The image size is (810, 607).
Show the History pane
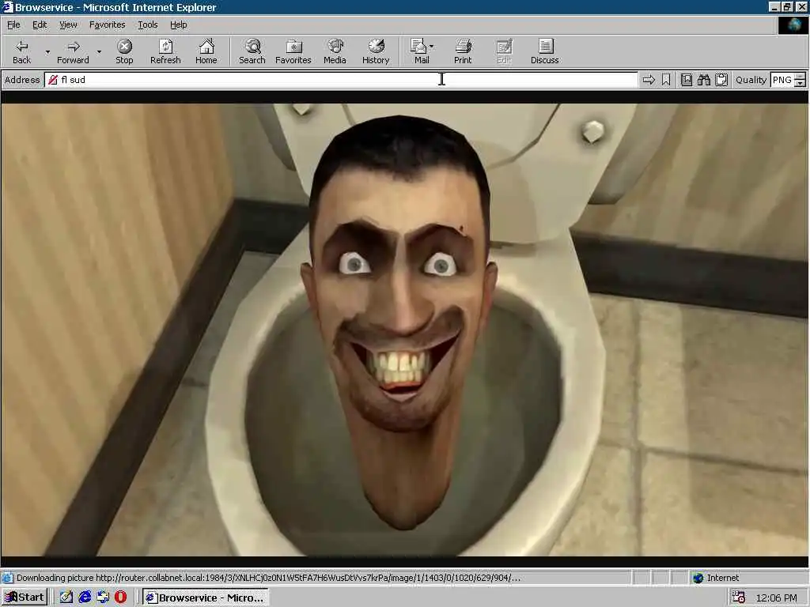click(376, 51)
